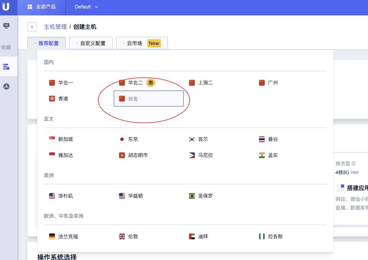Click the 收藏 sidebar label
This screenshot has width=368, height=260.
coord(6,47)
